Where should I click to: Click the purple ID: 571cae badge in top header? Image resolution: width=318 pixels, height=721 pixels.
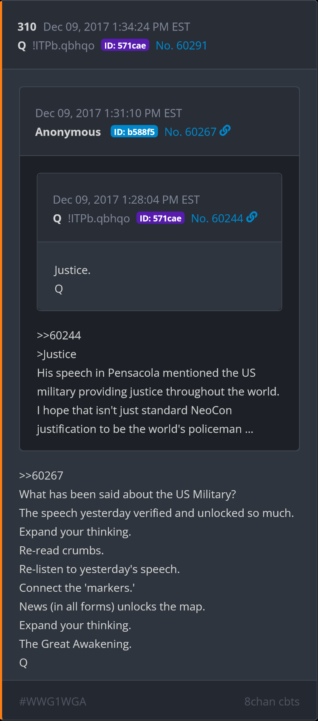pos(125,45)
